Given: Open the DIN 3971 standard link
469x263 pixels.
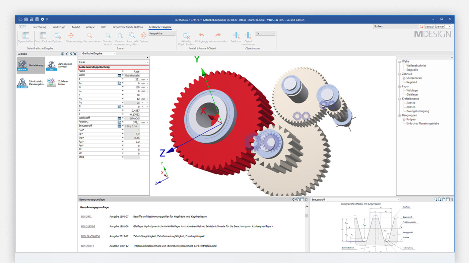Looking at the screenshot, I should [86, 217].
